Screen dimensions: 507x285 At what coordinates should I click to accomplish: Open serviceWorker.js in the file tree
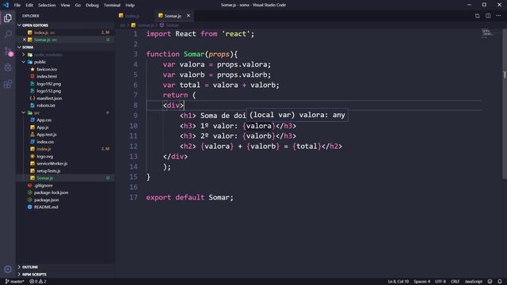65,164
